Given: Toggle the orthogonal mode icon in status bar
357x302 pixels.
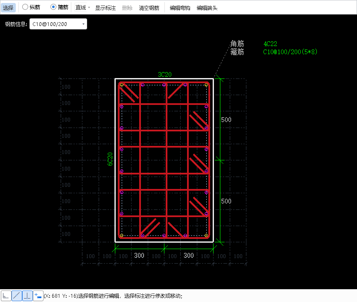Looking at the screenshot, I should 6,296.
